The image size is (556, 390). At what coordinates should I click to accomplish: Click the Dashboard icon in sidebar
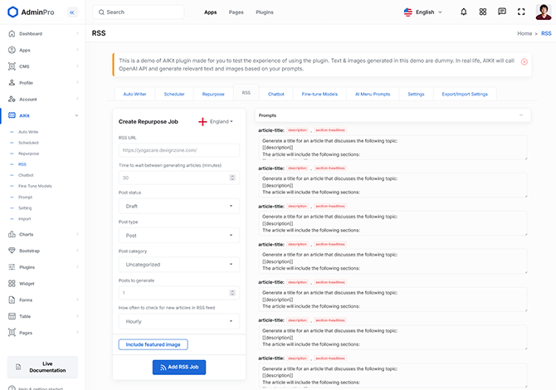click(11, 34)
